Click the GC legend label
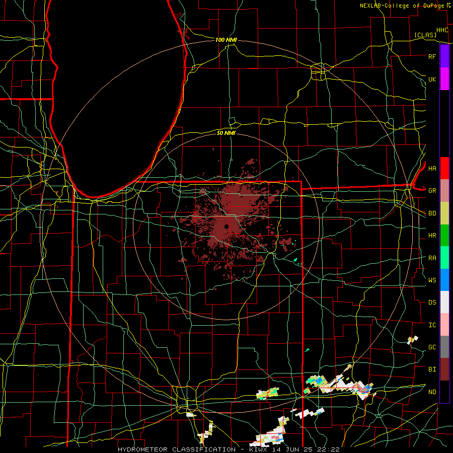The width and height of the screenshot is (453, 453). pos(432,347)
